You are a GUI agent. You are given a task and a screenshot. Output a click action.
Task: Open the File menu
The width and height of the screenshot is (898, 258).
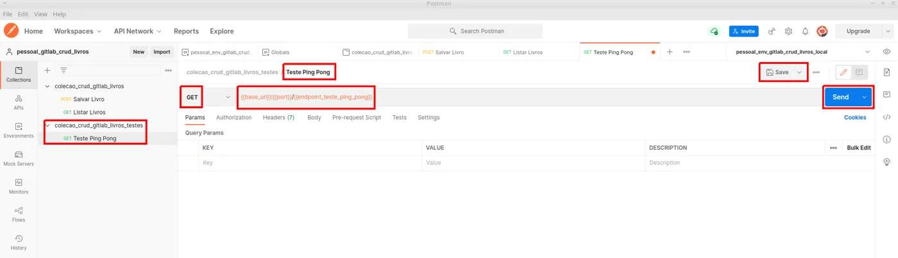[x=8, y=14]
